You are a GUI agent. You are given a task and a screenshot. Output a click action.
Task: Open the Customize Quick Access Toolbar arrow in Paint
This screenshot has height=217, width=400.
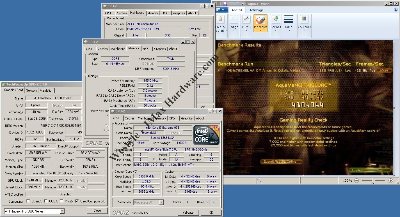pos(243,4)
